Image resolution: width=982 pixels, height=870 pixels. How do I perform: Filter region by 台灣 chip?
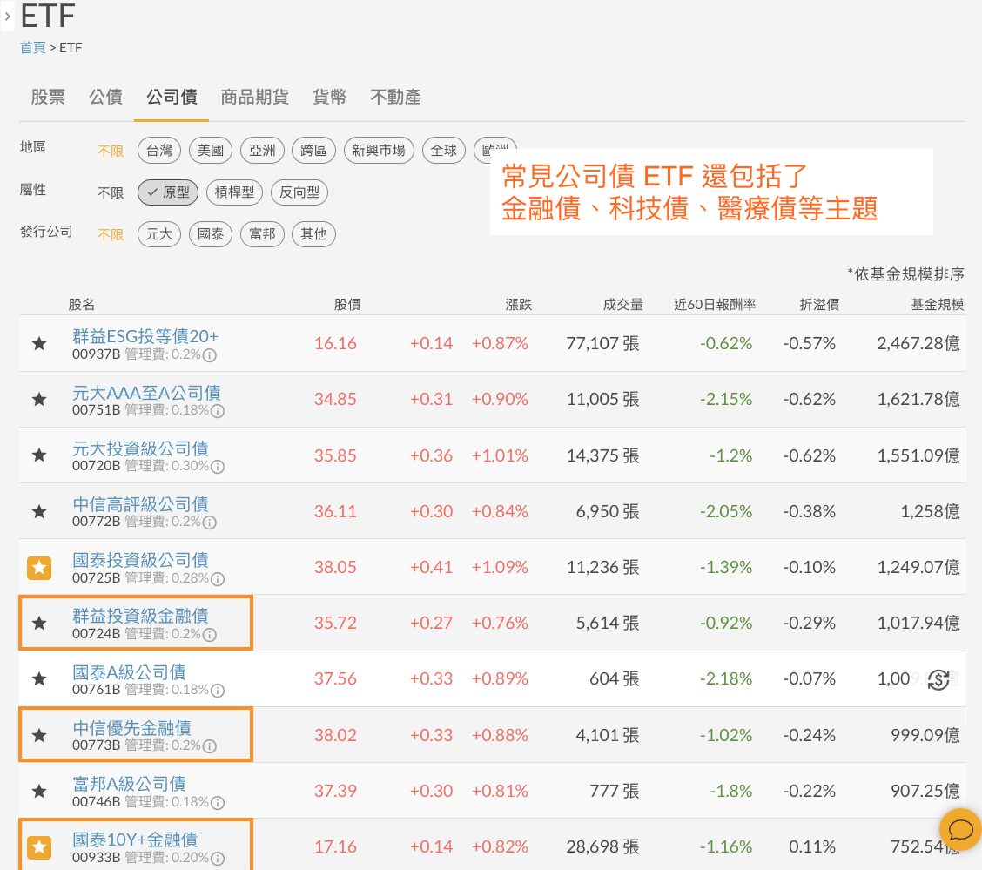(x=158, y=151)
